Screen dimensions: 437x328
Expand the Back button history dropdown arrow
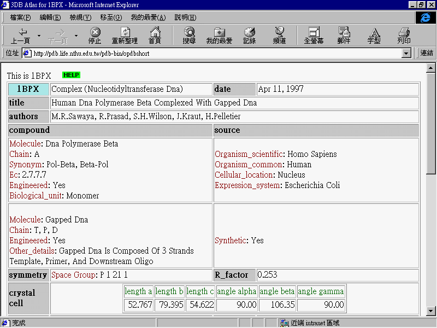click(39, 36)
